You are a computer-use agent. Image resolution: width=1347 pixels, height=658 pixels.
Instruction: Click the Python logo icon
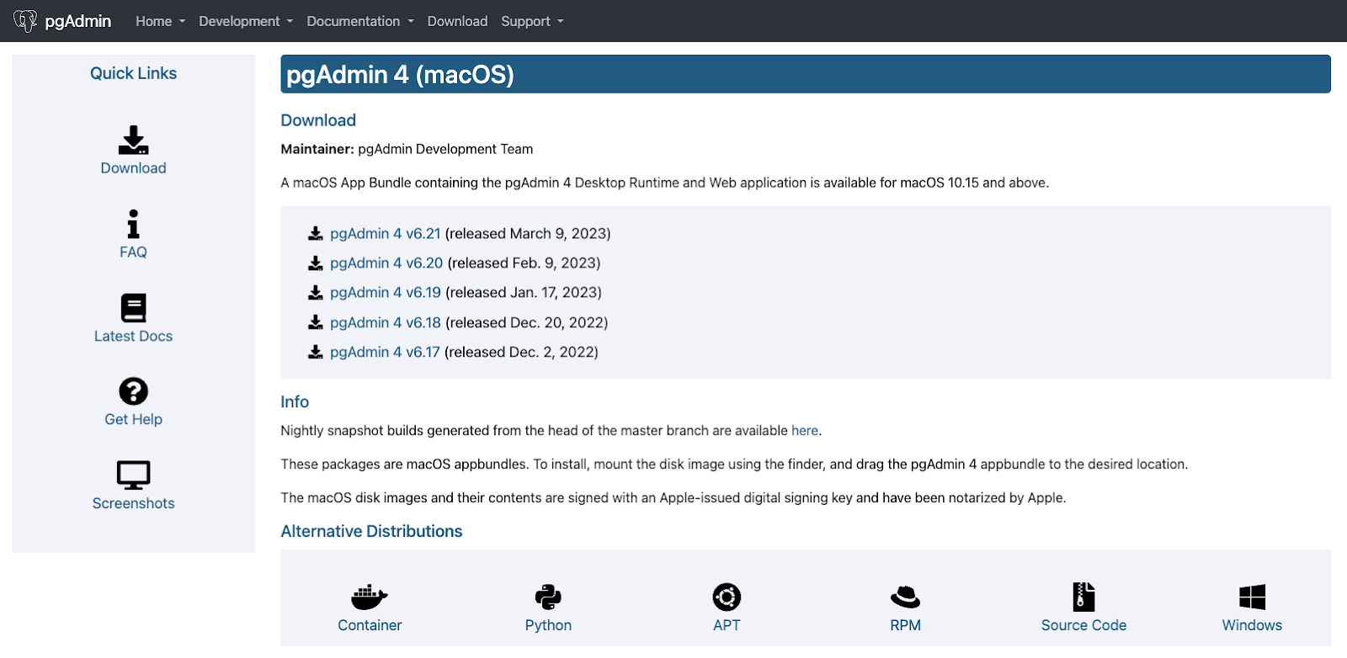(x=548, y=597)
